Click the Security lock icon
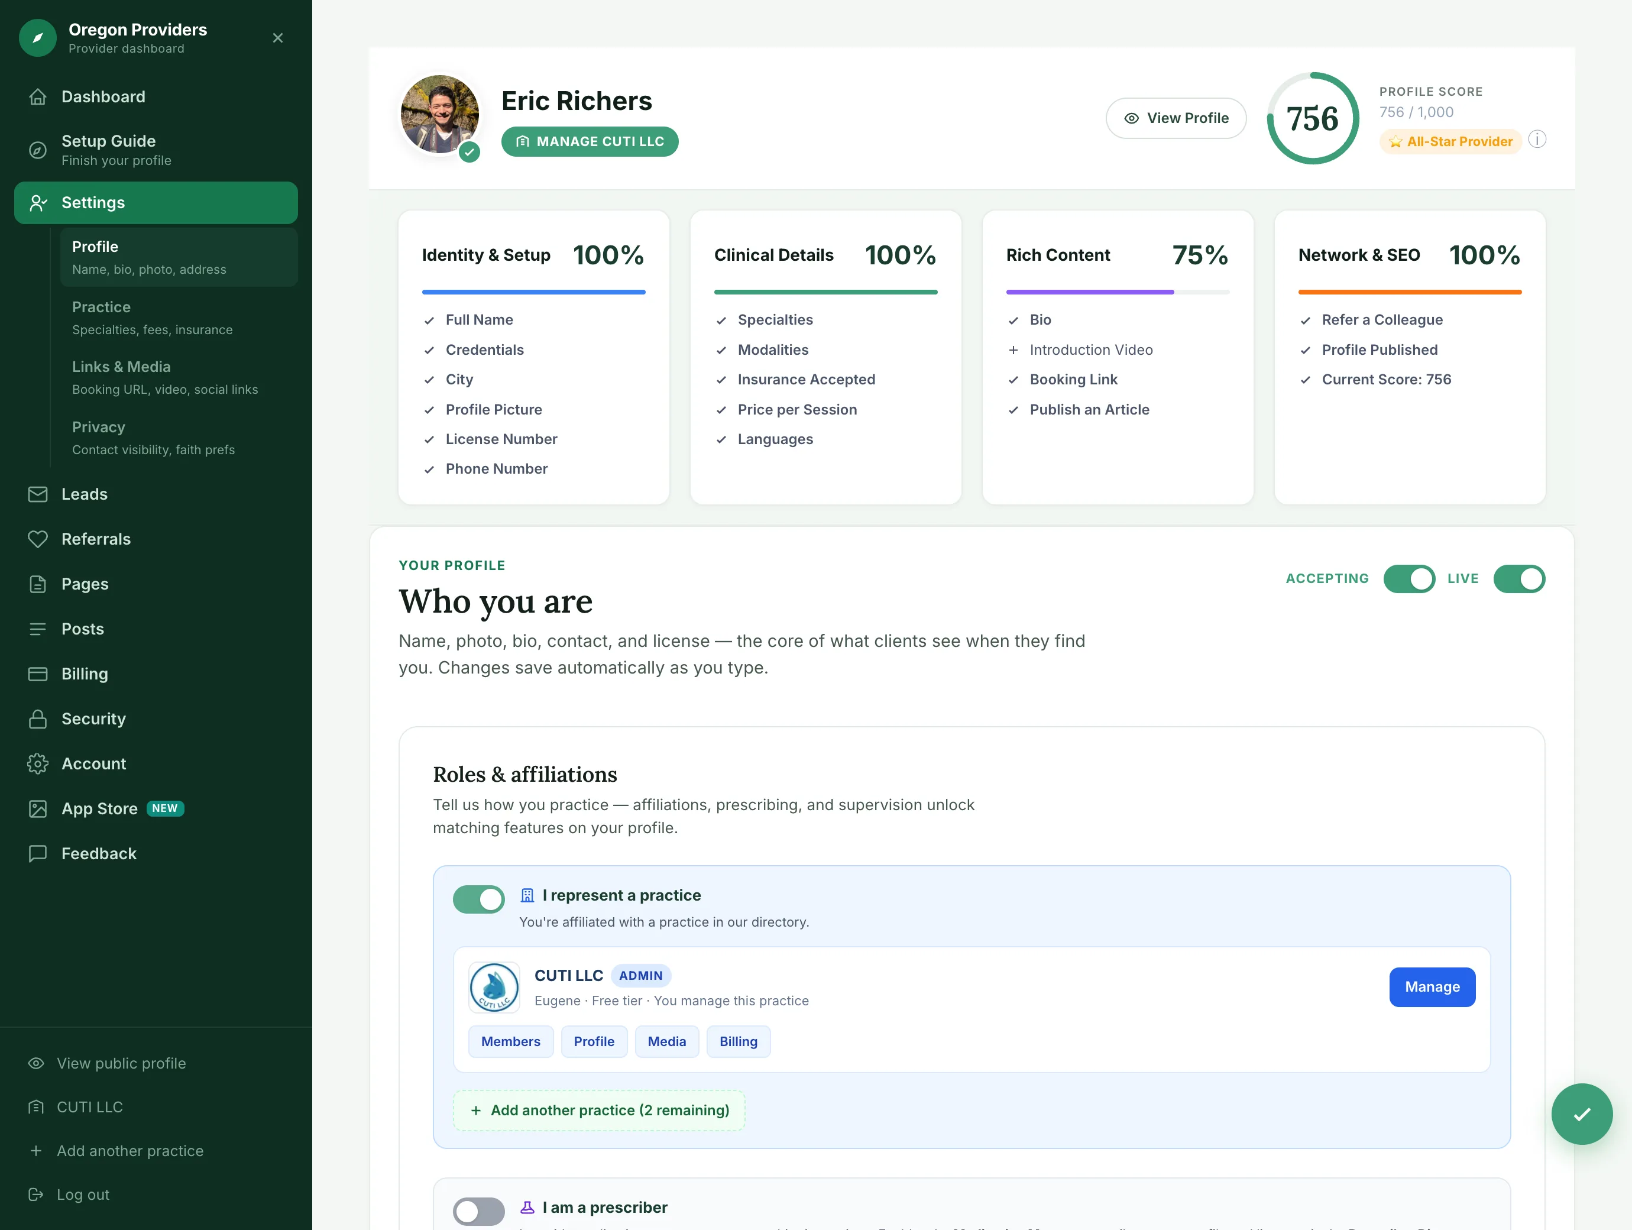The image size is (1632, 1230). (38, 720)
